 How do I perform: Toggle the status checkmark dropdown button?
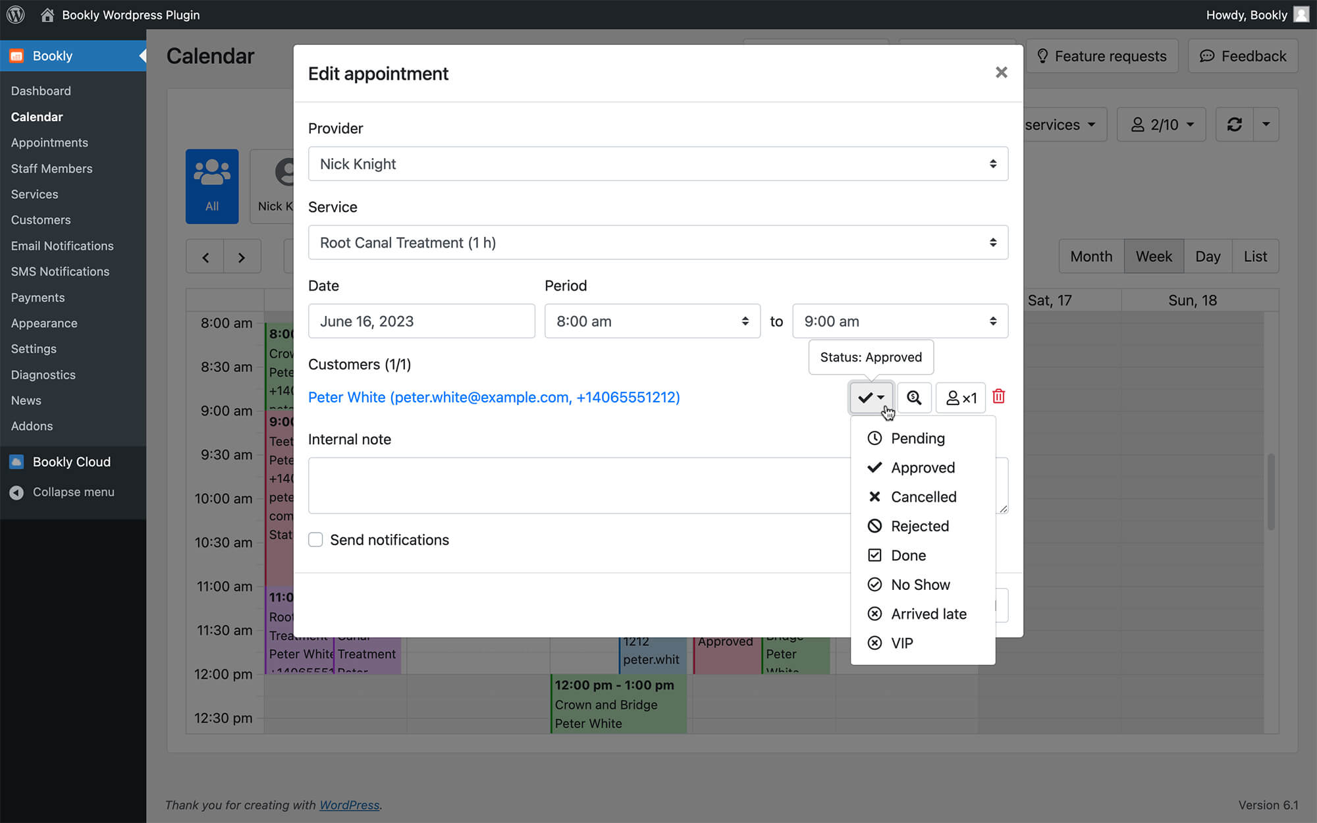point(871,398)
